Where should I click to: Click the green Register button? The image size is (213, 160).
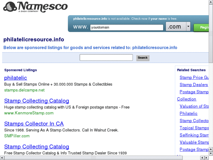pos(201,28)
